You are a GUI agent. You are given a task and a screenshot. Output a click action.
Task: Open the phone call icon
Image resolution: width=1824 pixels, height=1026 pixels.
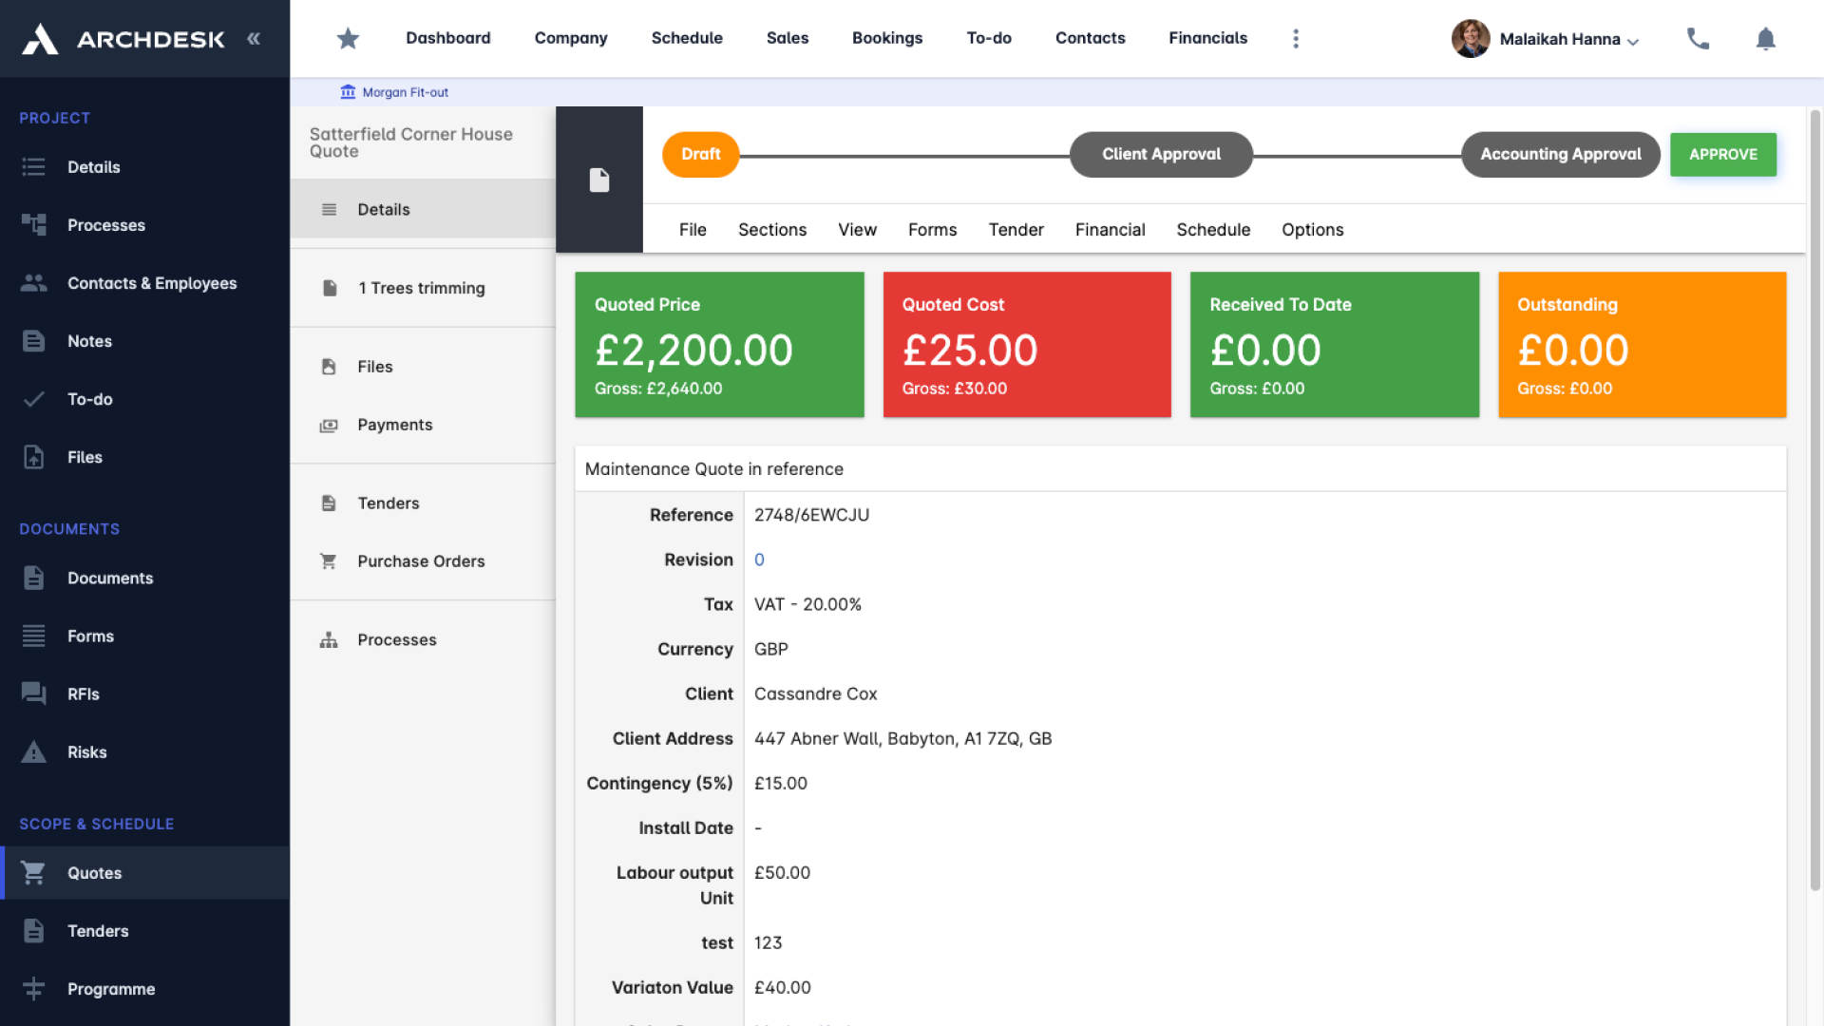pyautogui.click(x=1698, y=39)
